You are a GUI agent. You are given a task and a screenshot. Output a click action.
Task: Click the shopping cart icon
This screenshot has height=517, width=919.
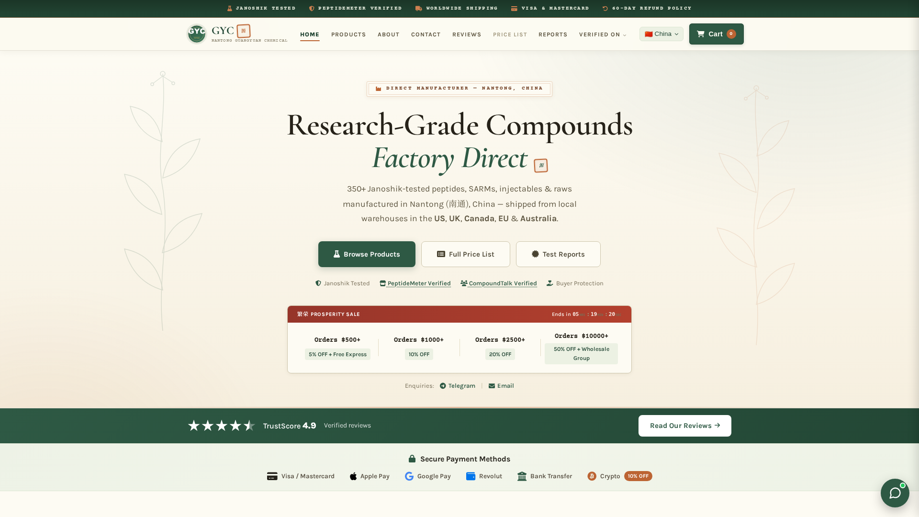point(701,34)
